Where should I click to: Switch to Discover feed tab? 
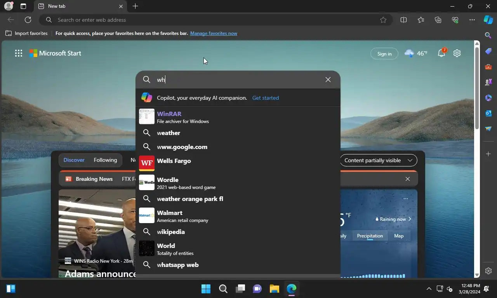(x=74, y=160)
